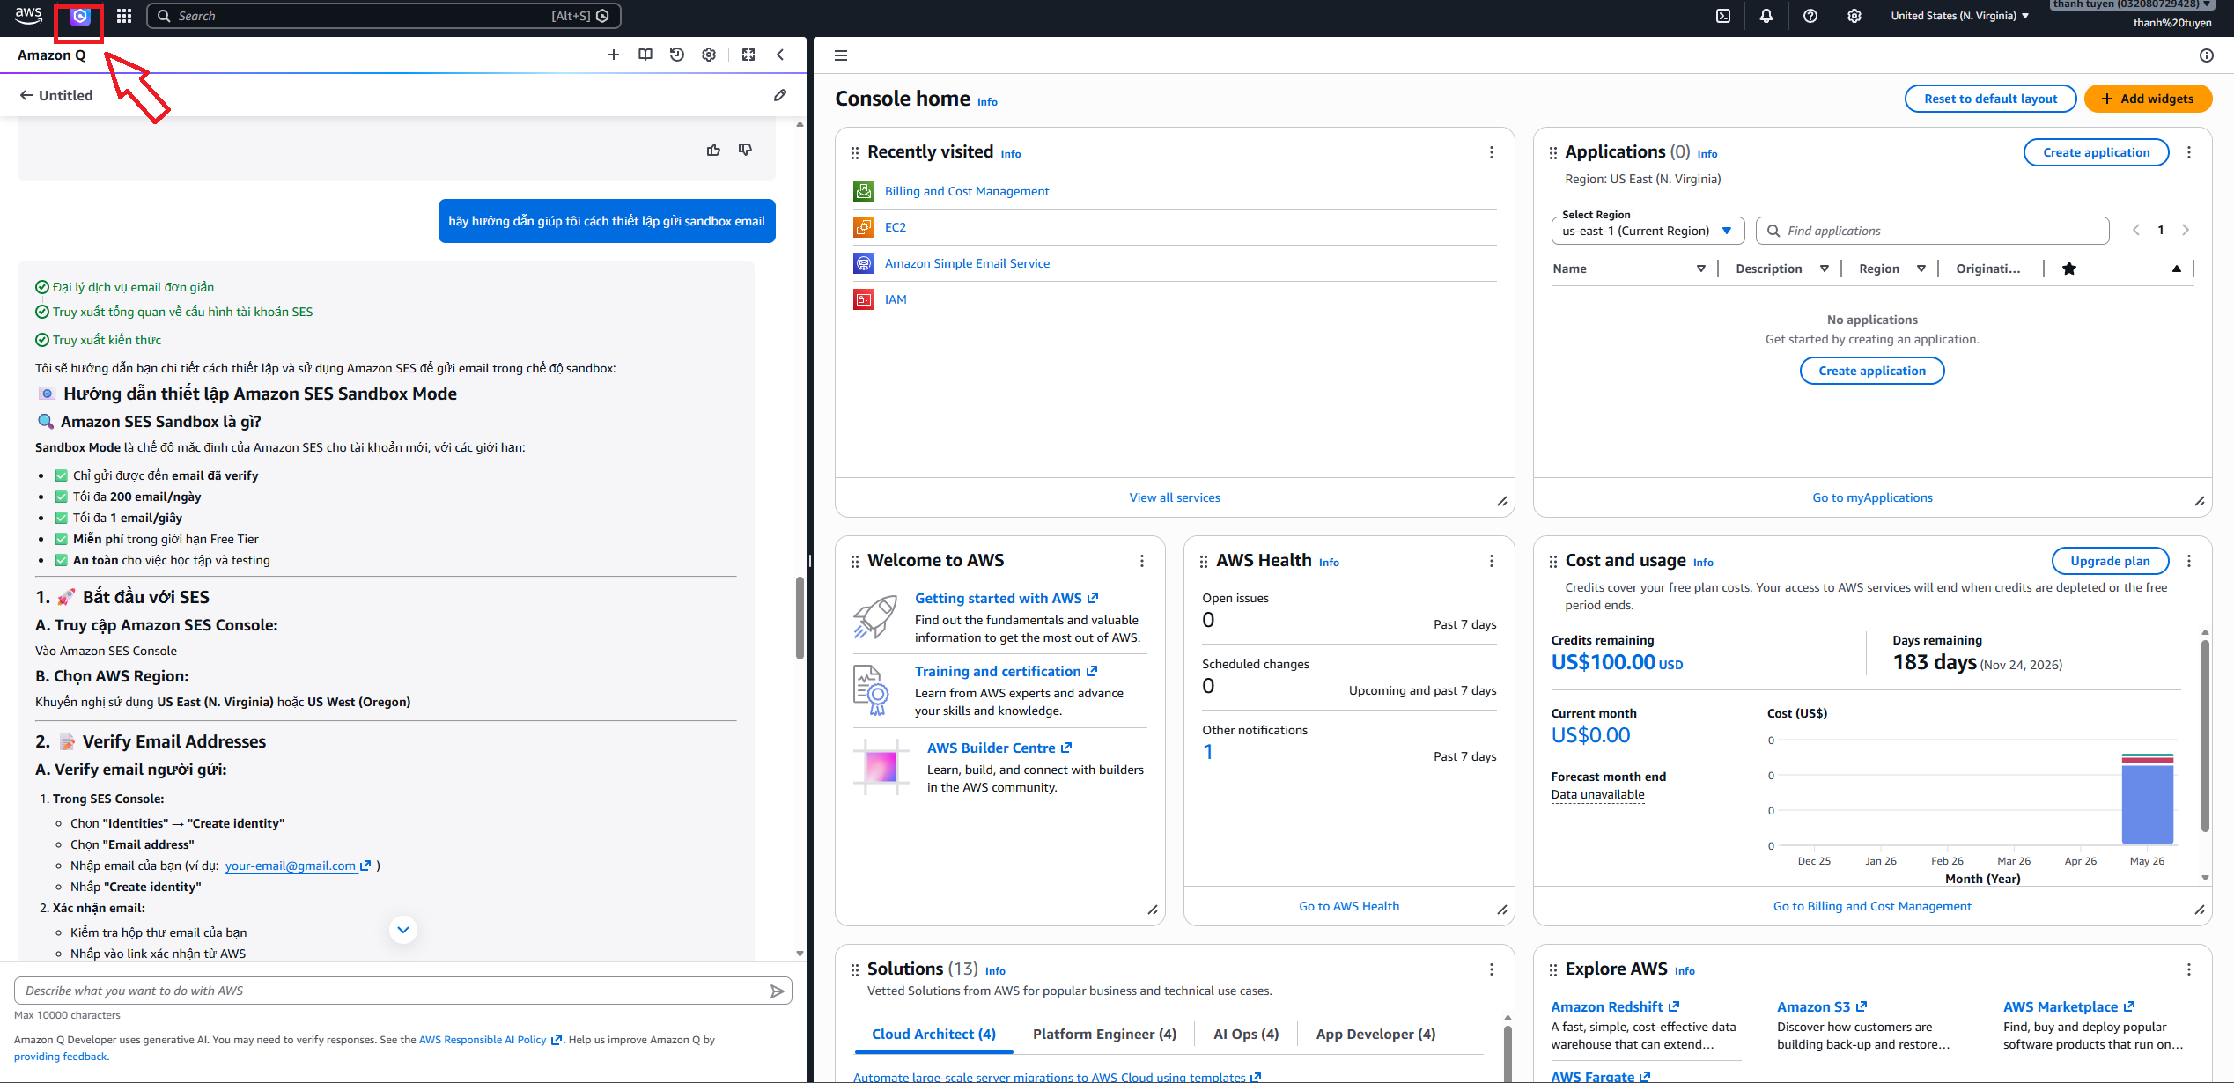Switch to the Cloud Architect (4) tab
Image resolution: width=2234 pixels, height=1083 pixels.
933,1034
